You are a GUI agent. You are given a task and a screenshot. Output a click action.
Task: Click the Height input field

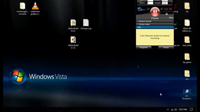(165, 3)
